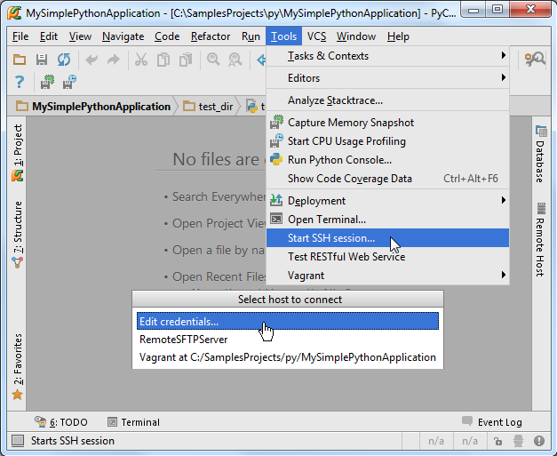This screenshot has width=557, height=456.
Task: Click the Redo arrow icon
Action: [114, 60]
